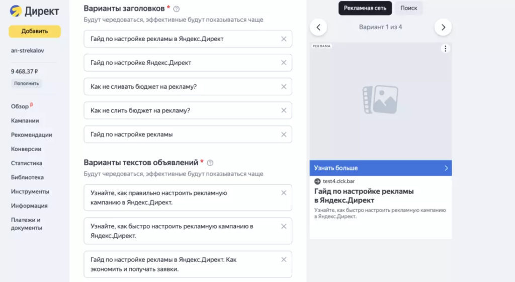Edit ad text 'Узнайте, как правильно настроить'
Image resolution: width=515 pixels, height=282 pixels.
point(188,198)
